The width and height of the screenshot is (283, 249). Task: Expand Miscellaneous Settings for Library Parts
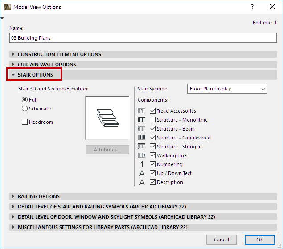(x=143, y=227)
